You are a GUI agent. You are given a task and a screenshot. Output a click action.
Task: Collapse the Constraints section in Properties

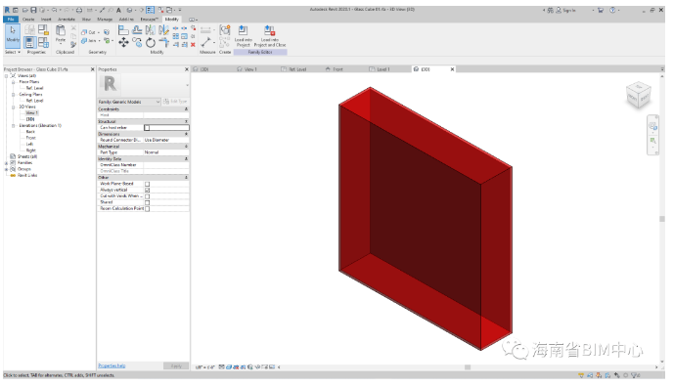click(x=186, y=109)
